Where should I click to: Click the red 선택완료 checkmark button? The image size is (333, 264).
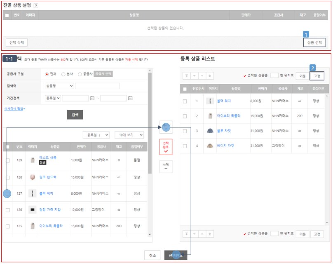(166, 147)
